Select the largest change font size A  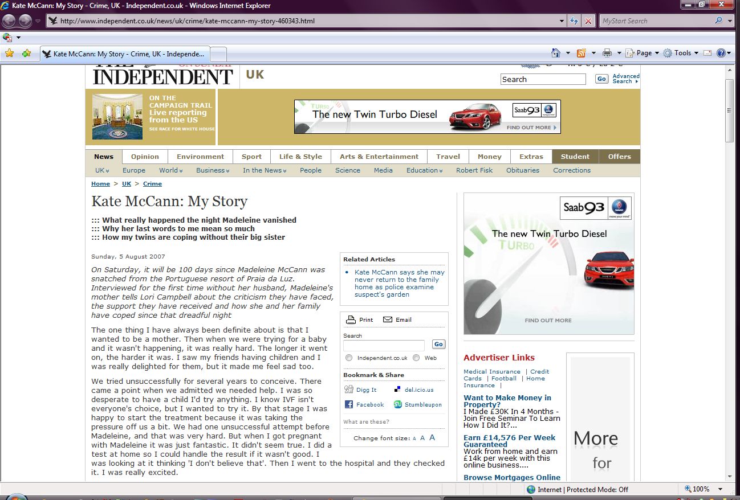click(432, 437)
